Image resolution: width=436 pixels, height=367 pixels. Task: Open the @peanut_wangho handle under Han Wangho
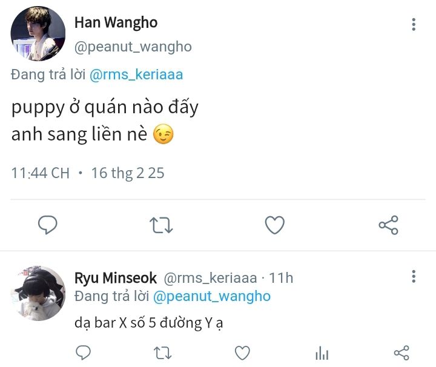point(133,47)
